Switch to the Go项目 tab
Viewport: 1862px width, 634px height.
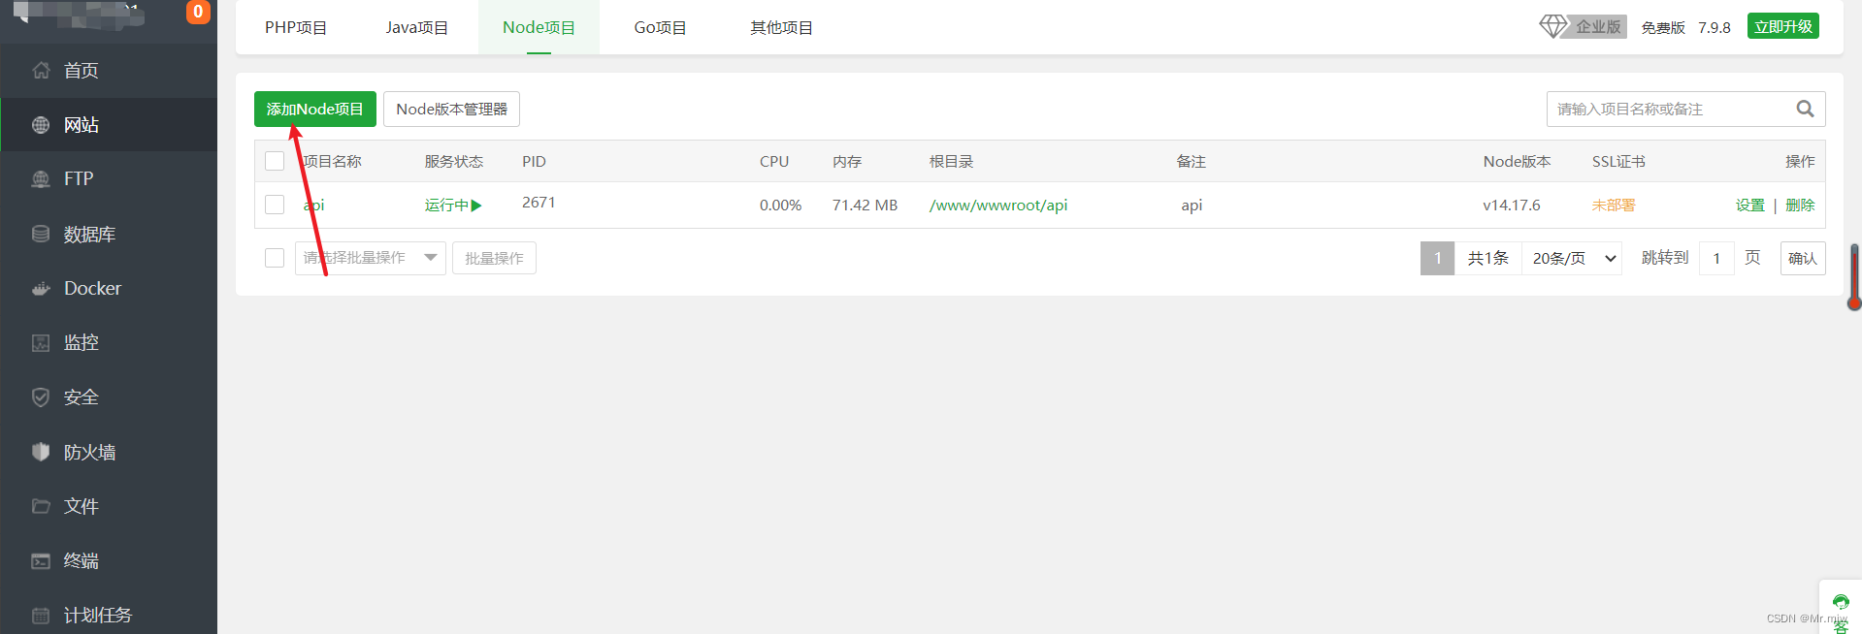[x=661, y=27]
